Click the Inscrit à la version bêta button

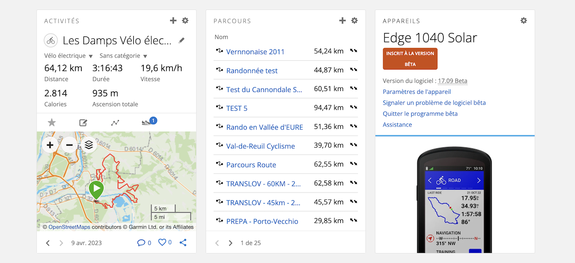click(410, 58)
